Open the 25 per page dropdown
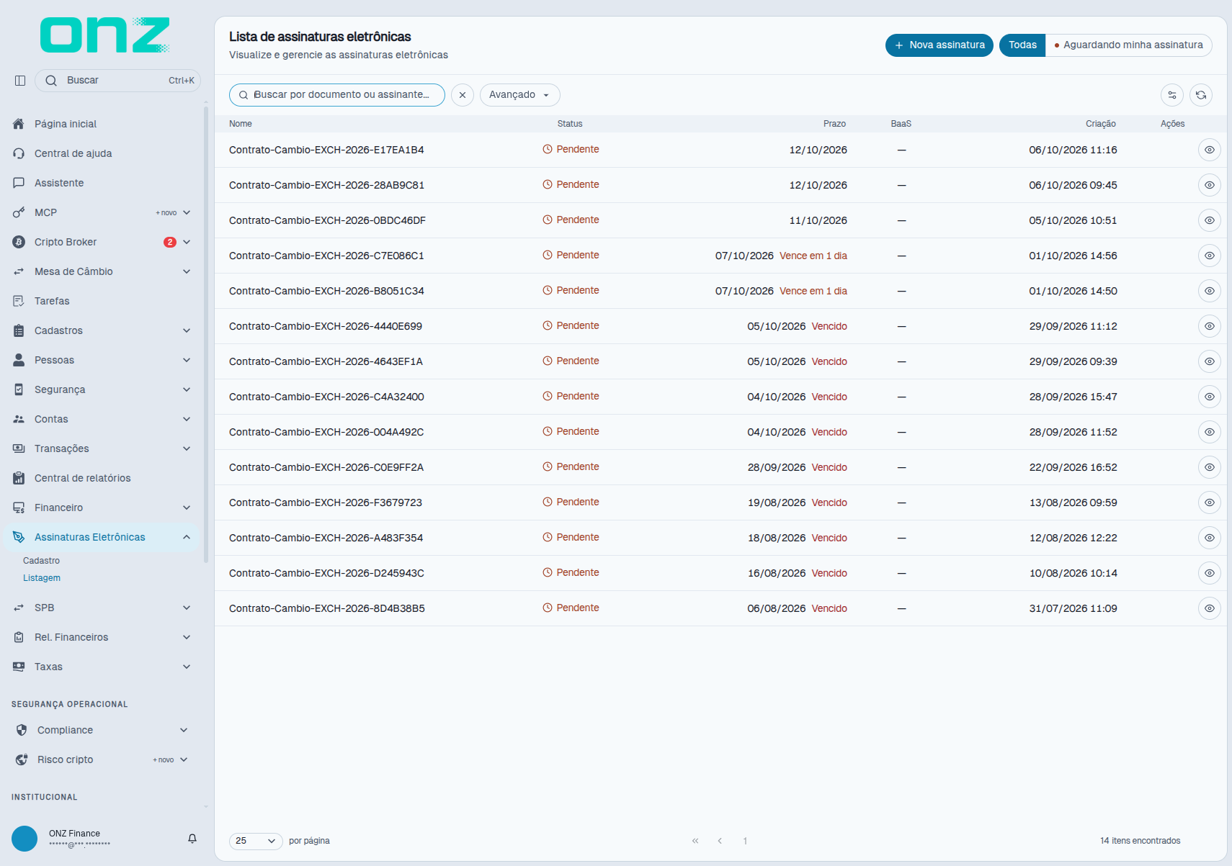 click(x=256, y=841)
